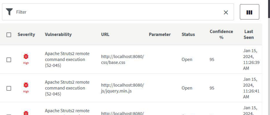Sort by the Severity column header
The width and height of the screenshot is (270, 115).
(26, 34)
